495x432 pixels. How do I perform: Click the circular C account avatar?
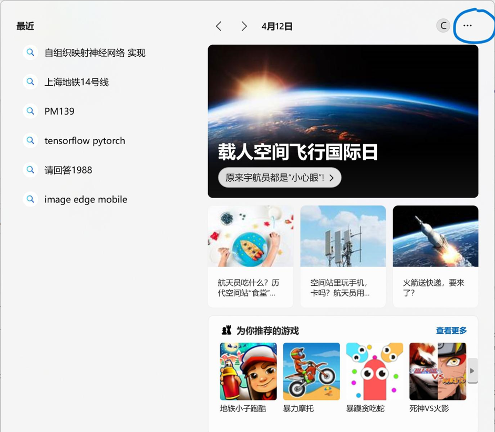coord(443,26)
